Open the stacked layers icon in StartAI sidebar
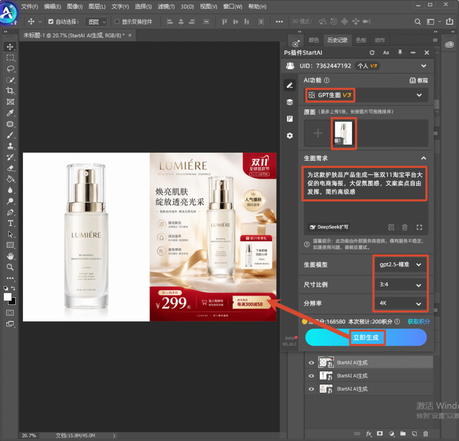Image resolution: width=459 pixels, height=441 pixels. pyautogui.click(x=290, y=102)
